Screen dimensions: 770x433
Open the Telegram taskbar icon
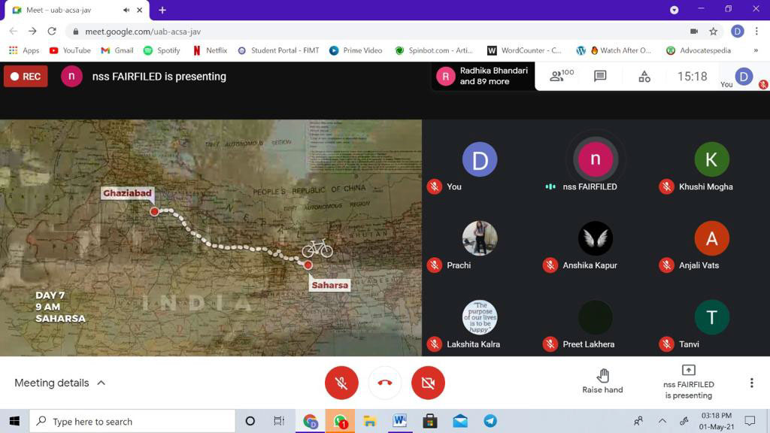coord(490,421)
